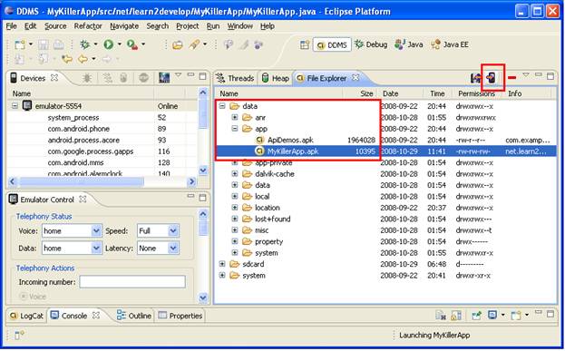Click the Update Threads icon in Devices panel
Viewport: 565px width, 351px height.
tap(107, 77)
